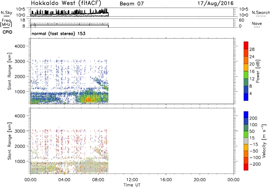Click the "Power [dB]" colorbar title
This screenshot has height=187, width=270.
point(258,71)
